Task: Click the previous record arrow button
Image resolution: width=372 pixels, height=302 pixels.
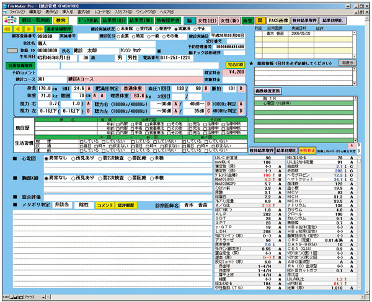Action: 17,29
